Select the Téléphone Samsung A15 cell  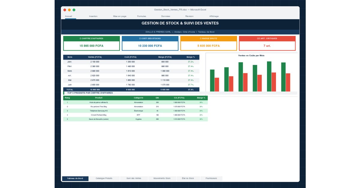click(x=99, y=111)
